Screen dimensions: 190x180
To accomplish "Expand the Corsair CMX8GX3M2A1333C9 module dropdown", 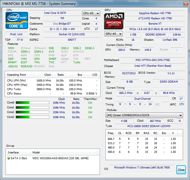I will click(144, 115).
